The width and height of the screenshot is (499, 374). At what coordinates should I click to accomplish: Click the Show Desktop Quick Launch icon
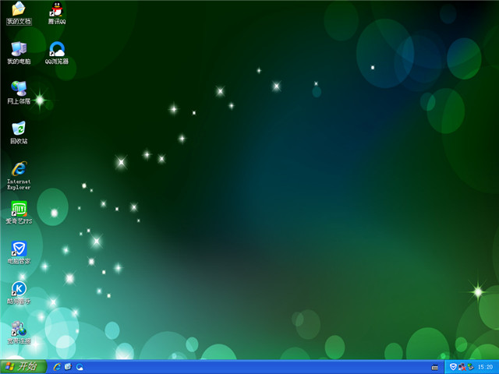pos(68,366)
